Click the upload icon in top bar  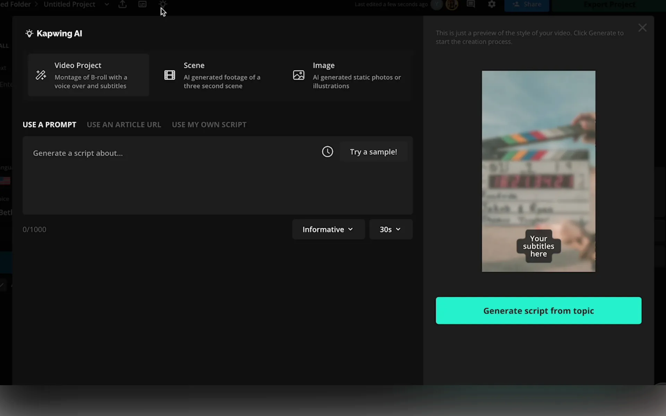pos(122,5)
